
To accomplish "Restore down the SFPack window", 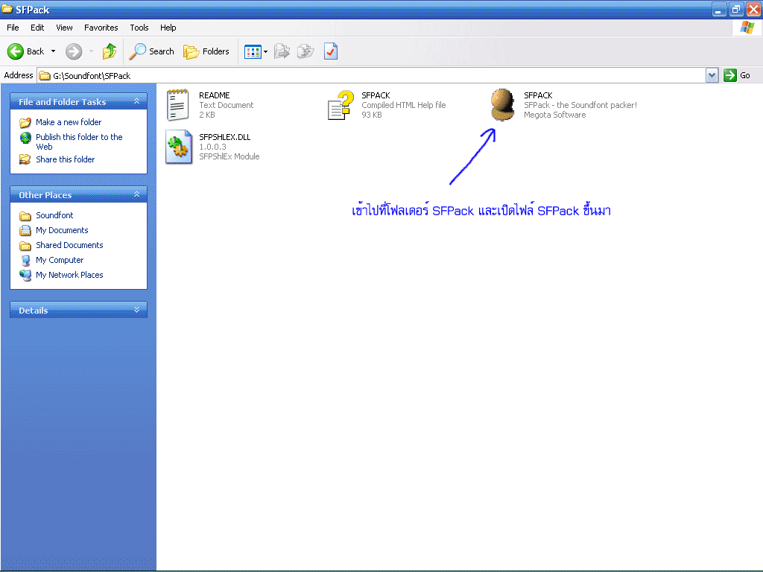I will [735, 9].
